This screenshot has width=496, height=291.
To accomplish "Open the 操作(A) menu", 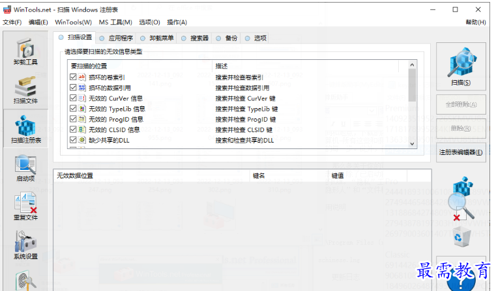I will pos(177,22).
